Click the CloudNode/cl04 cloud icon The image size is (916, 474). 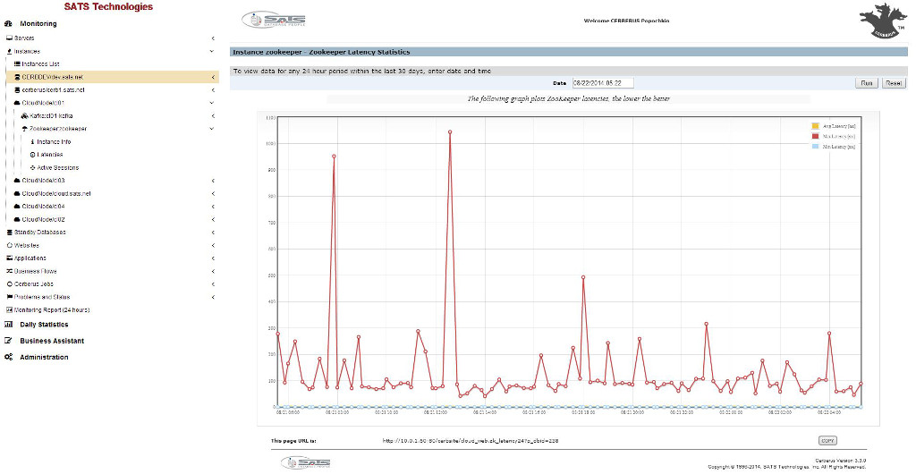(x=17, y=206)
